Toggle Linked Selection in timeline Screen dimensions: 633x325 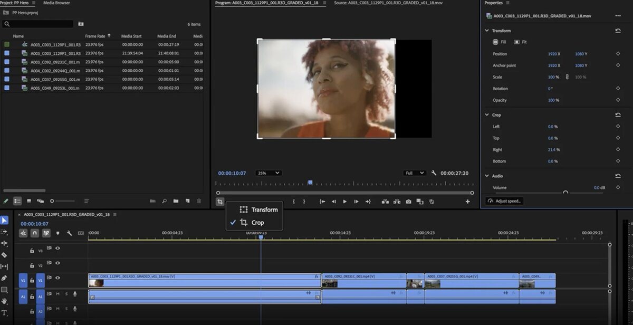coord(46,233)
